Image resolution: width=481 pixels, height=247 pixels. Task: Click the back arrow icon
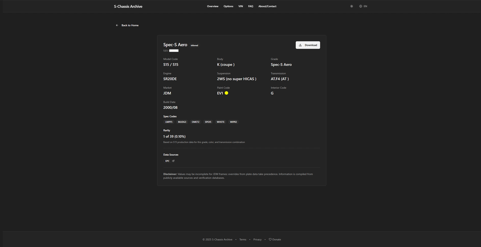(x=117, y=25)
